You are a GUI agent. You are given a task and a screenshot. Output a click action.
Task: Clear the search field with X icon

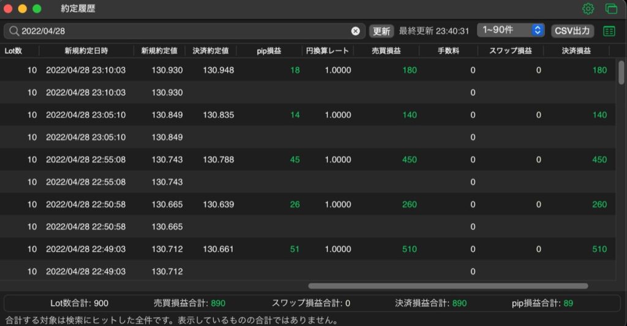tap(356, 31)
